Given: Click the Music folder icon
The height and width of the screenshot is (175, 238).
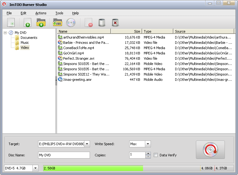Looking at the screenshot, I should (17, 43).
